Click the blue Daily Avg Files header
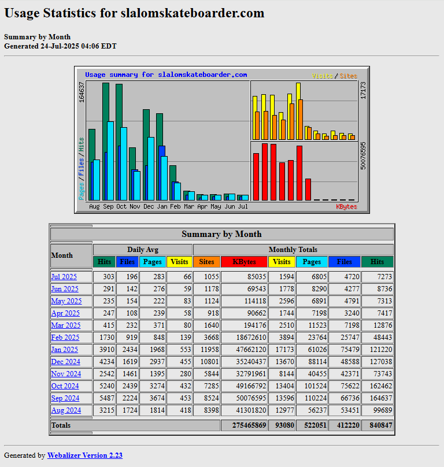Viewport: 444px width, 467px height. [x=127, y=262]
